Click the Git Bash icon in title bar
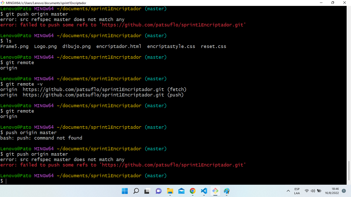This screenshot has width=351, height=197. pyautogui.click(x=3, y=3)
